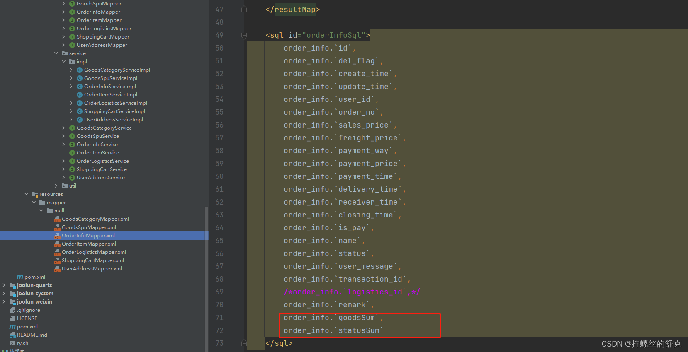
Task: Click the project tree vertical scrollbar
Action: (x=207, y=279)
